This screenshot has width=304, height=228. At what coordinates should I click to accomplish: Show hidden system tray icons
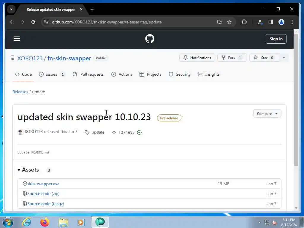259,223
